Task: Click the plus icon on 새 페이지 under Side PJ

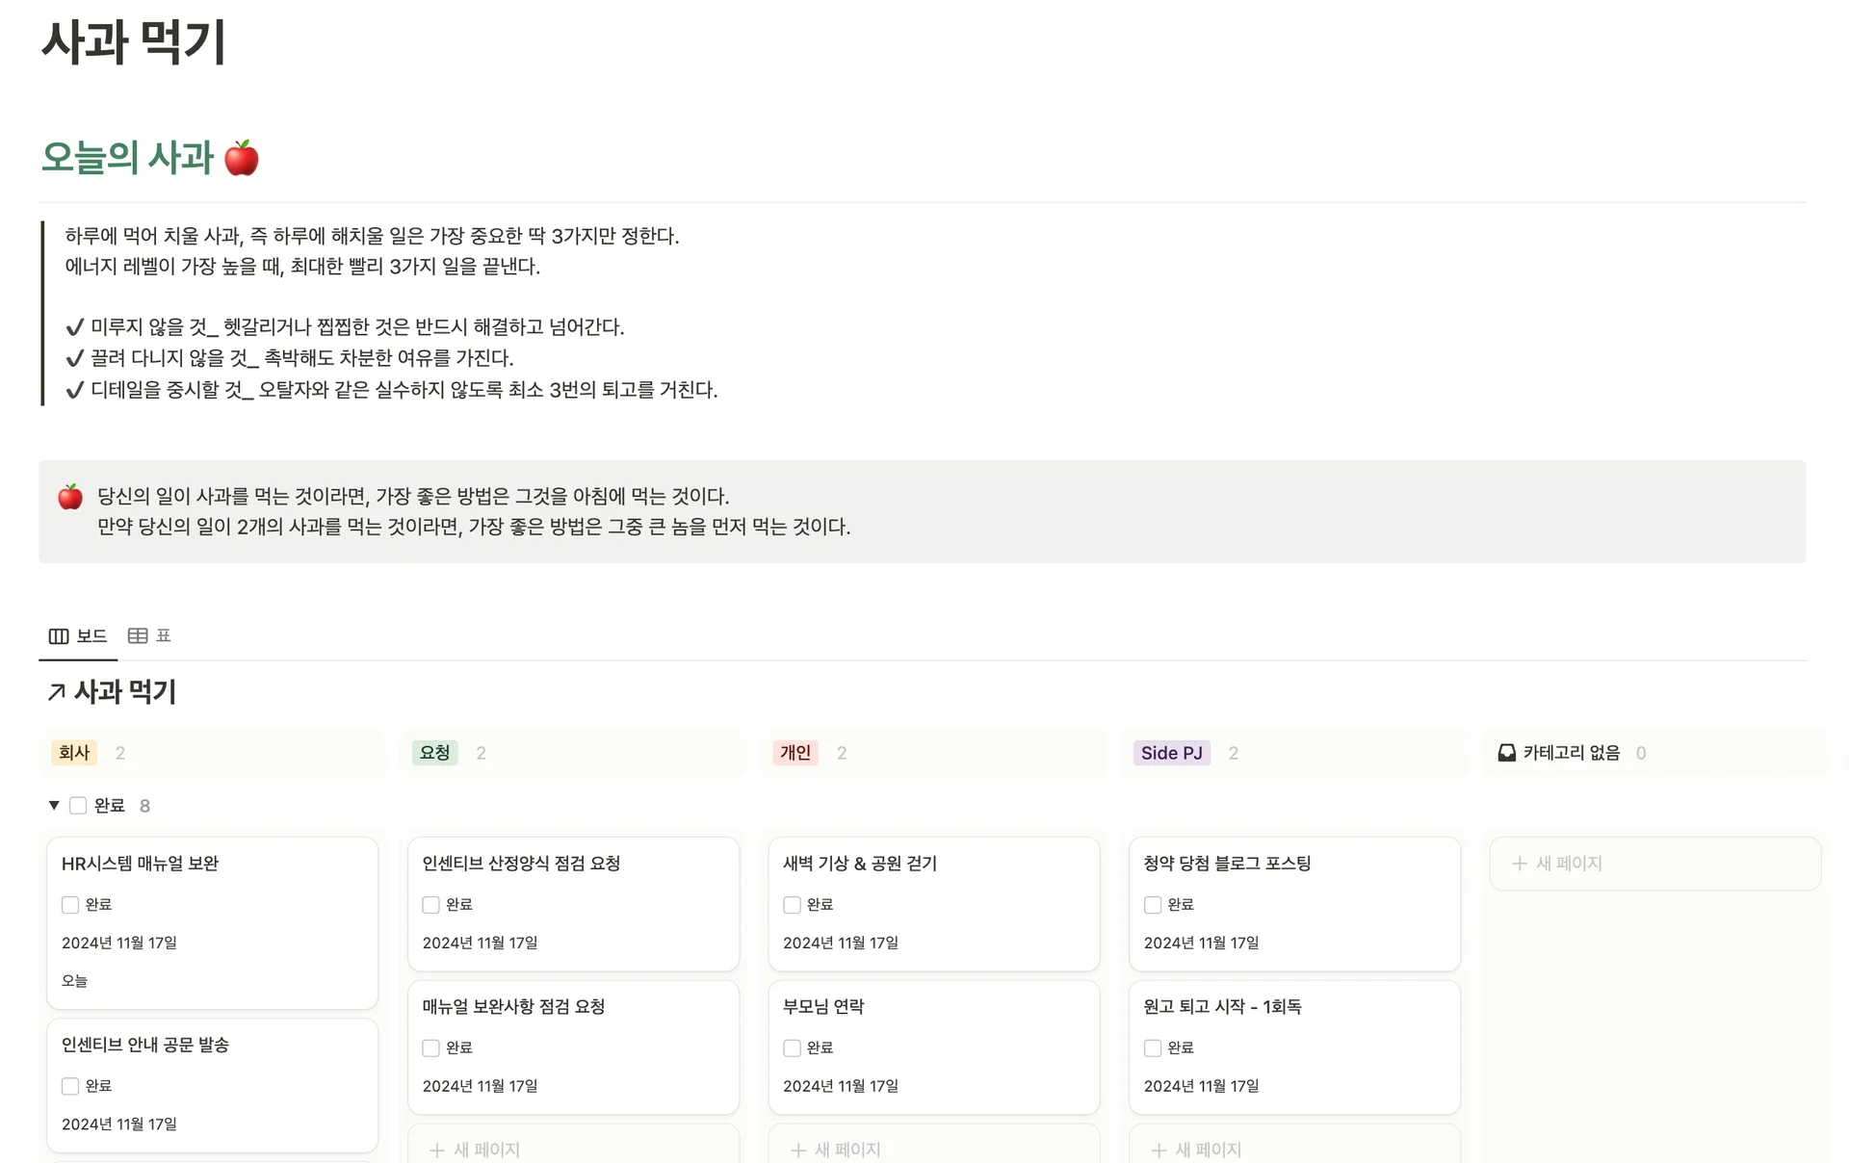Action: tap(1156, 1150)
